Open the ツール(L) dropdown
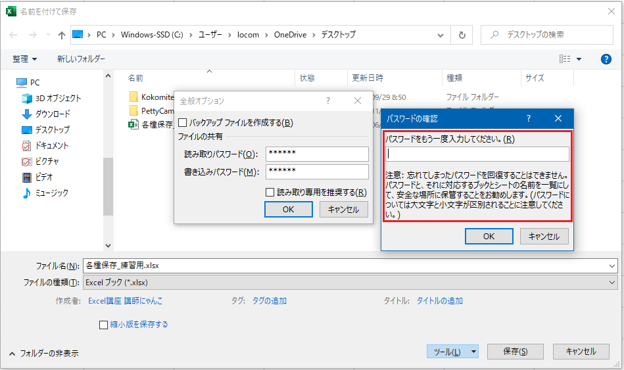The image size is (624, 370). [x=452, y=352]
